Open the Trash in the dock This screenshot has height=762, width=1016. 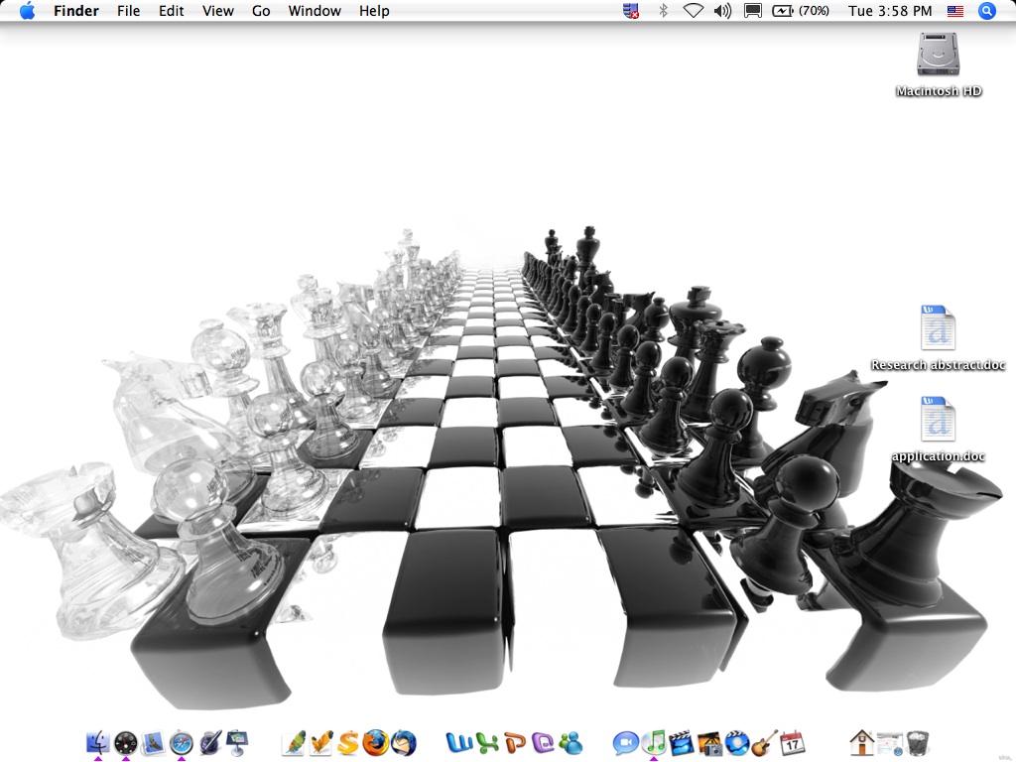918,742
